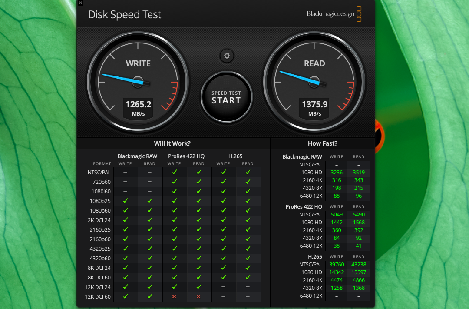Click the FORMAT column label

(x=102, y=164)
